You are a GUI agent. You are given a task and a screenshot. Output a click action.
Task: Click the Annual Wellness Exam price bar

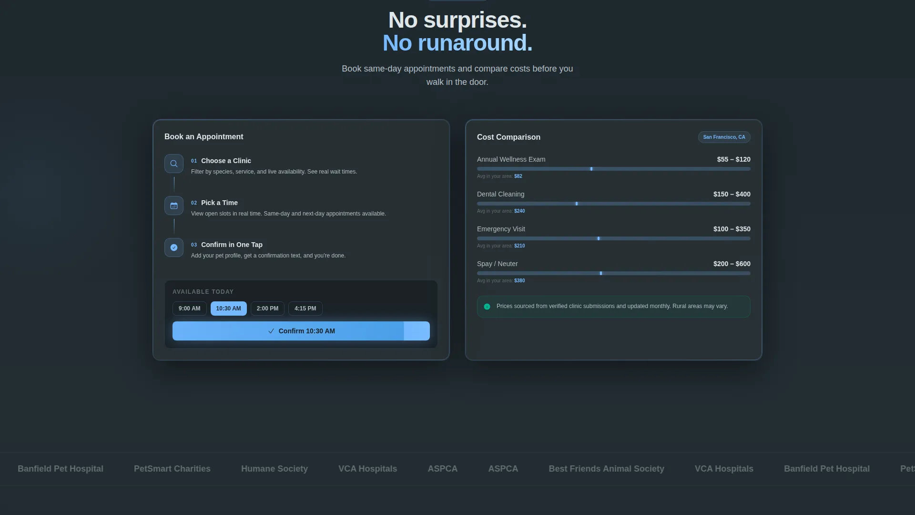614,169
